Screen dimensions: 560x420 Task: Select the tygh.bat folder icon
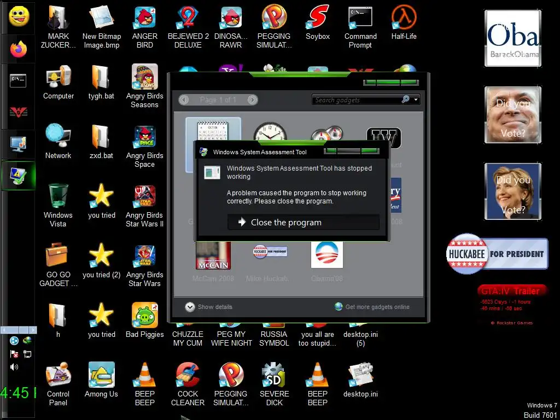pyautogui.click(x=101, y=83)
